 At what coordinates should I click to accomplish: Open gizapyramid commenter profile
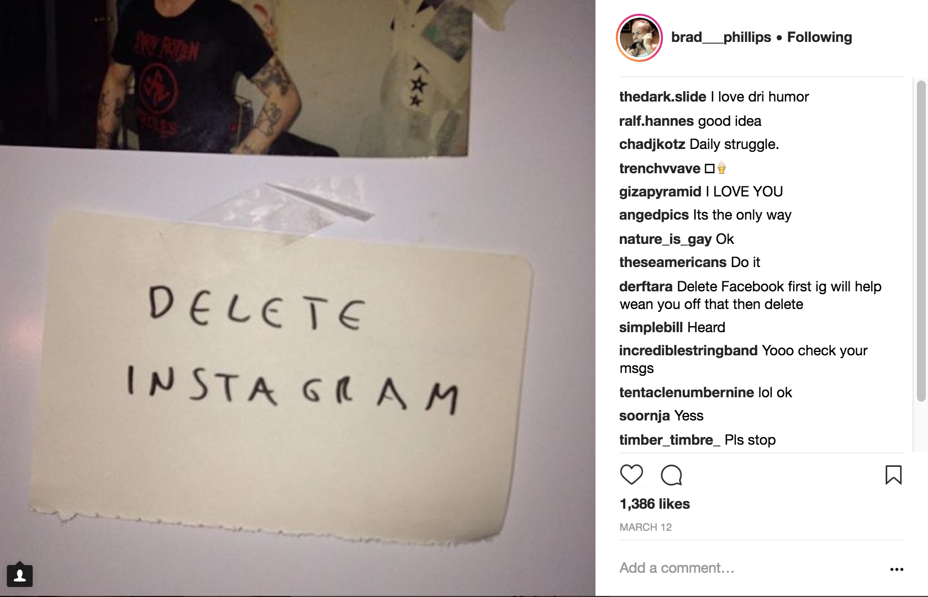660,191
